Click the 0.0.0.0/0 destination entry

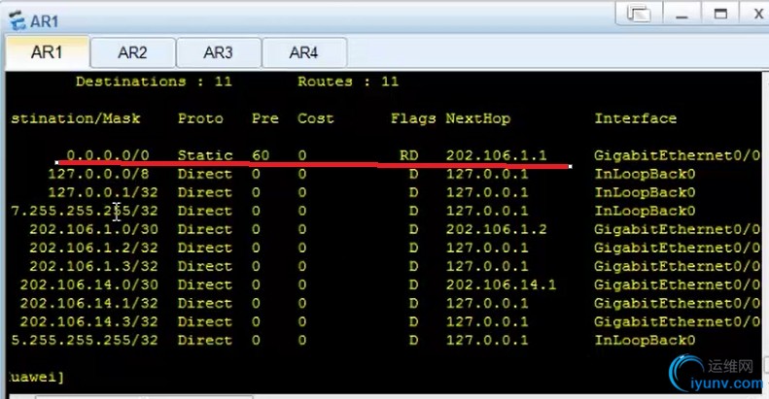point(107,155)
